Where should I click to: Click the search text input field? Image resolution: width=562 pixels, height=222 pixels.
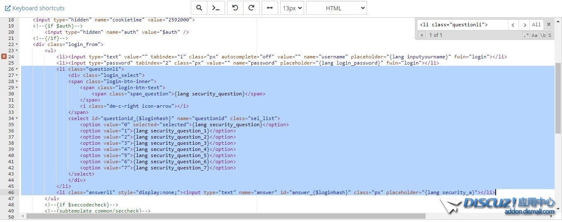tap(462, 25)
